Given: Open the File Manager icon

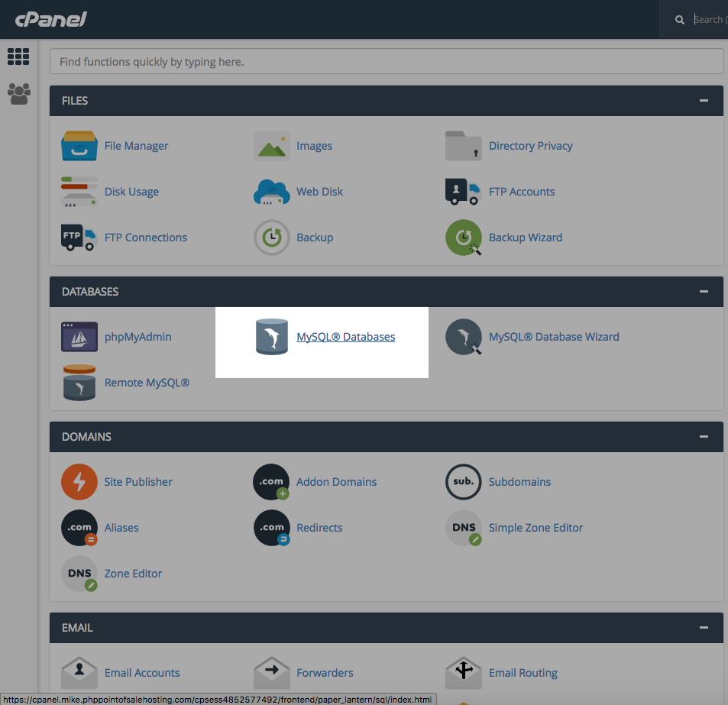Looking at the screenshot, I should pos(79,146).
